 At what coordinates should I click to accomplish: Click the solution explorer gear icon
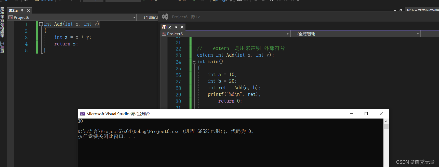(x=401, y=10)
